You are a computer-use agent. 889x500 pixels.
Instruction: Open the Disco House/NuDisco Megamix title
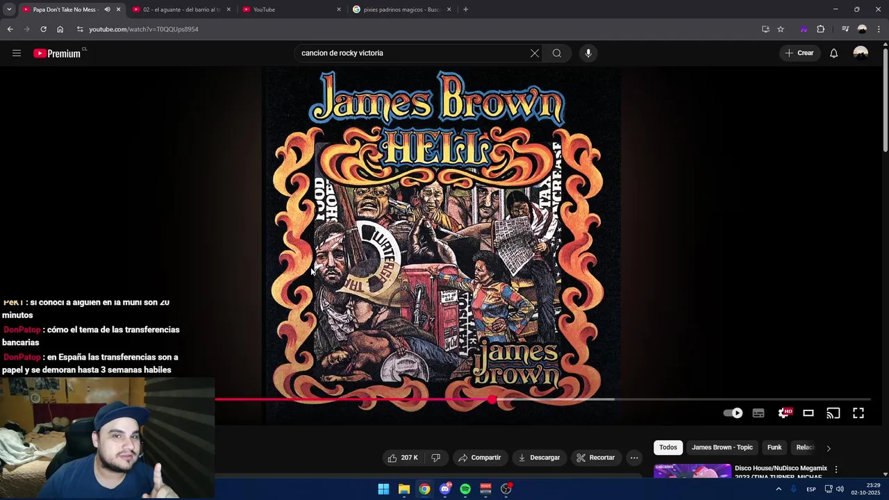pyautogui.click(x=781, y=472)
